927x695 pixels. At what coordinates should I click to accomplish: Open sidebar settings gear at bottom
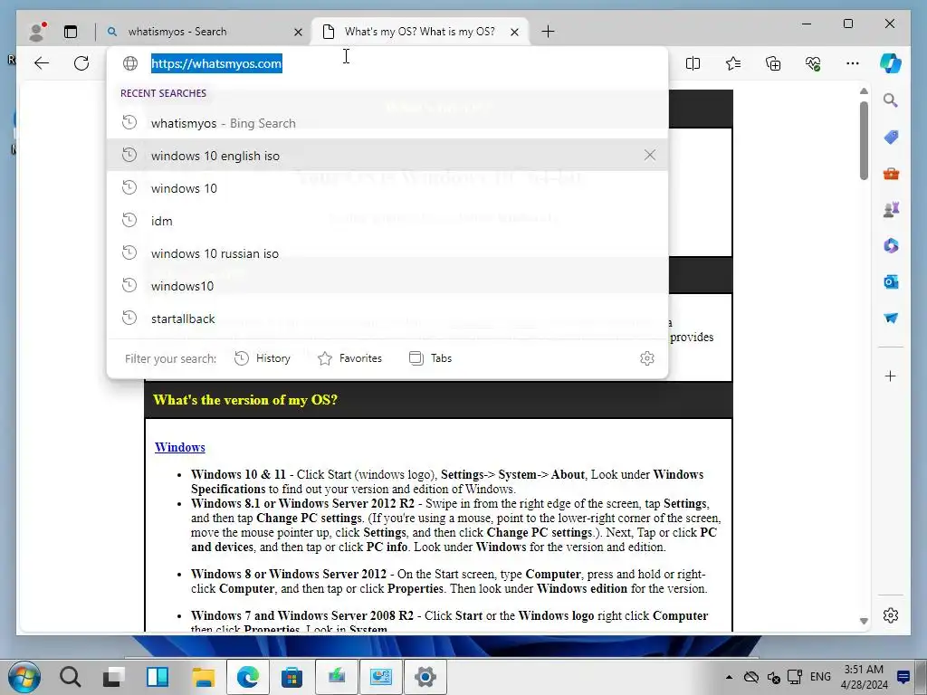pyautogui.click(x=891, y=615)
